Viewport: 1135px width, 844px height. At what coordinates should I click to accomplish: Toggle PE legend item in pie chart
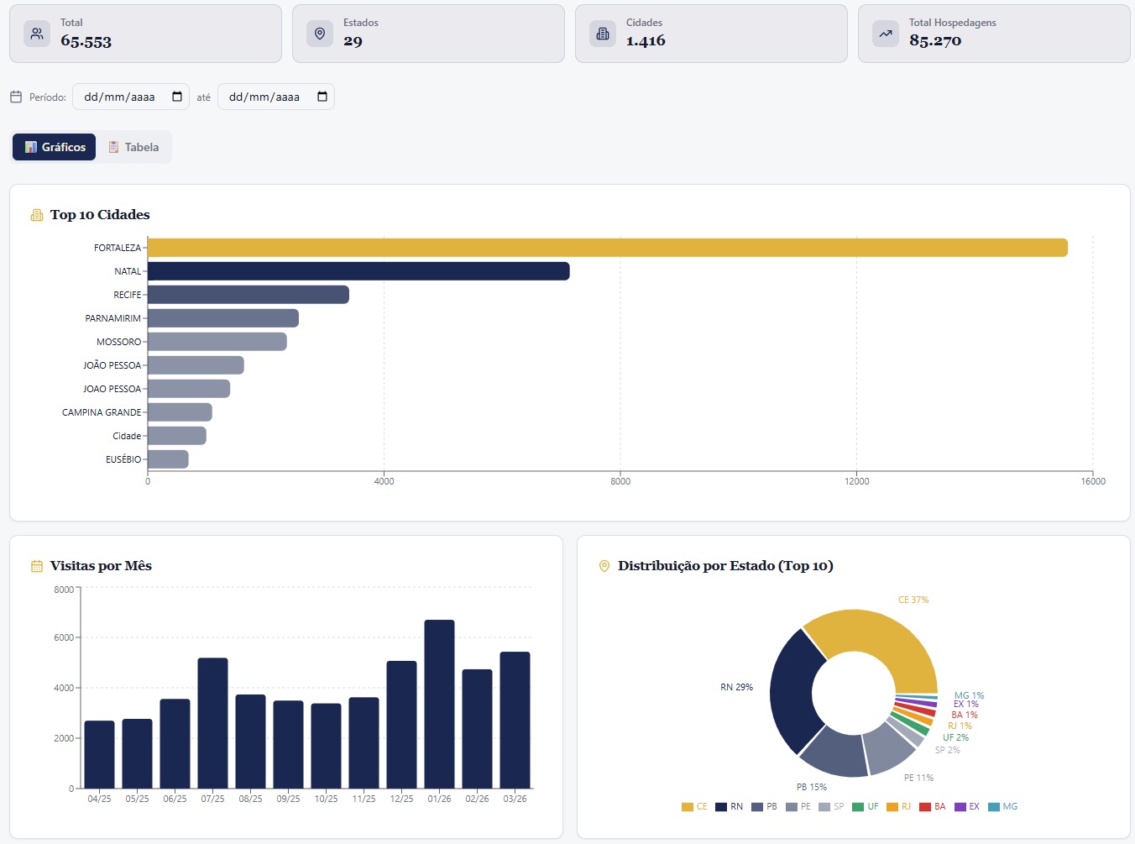point(798,807)
